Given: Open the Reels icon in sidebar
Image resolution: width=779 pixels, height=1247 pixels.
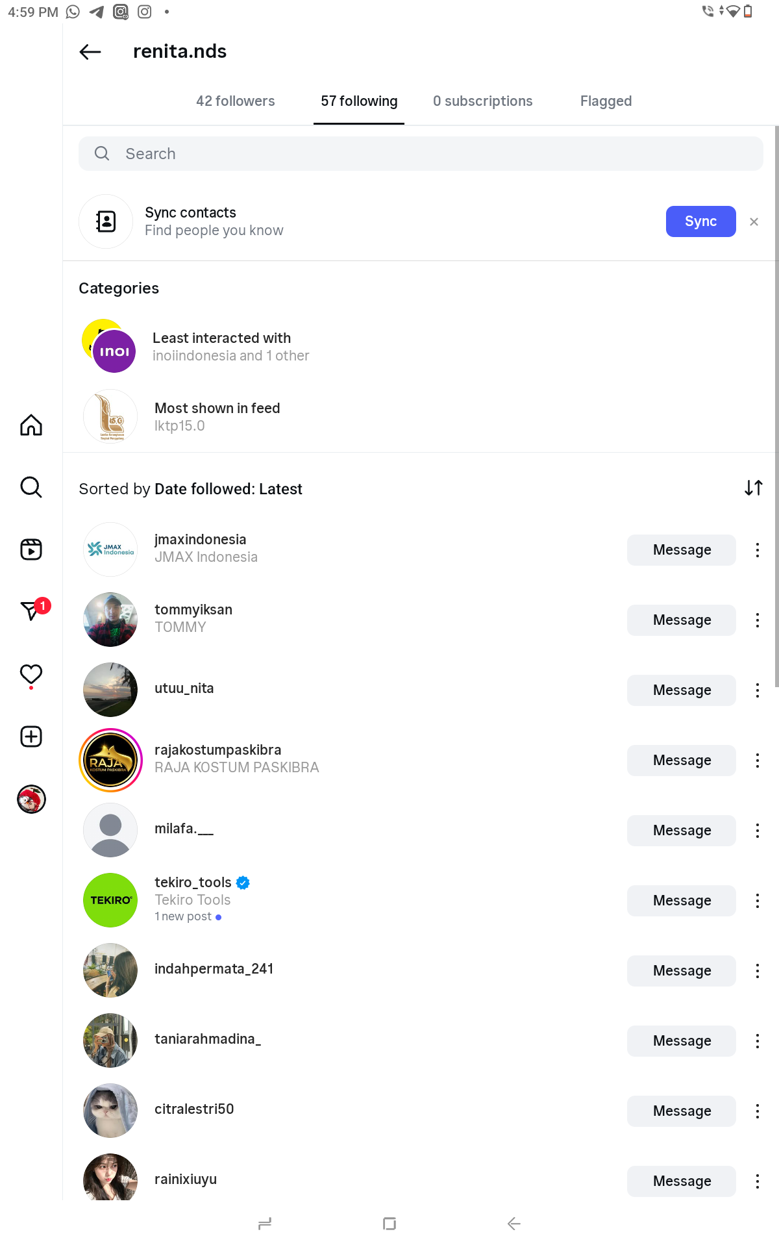Looking at the screenshot, I should coord(31,549).
